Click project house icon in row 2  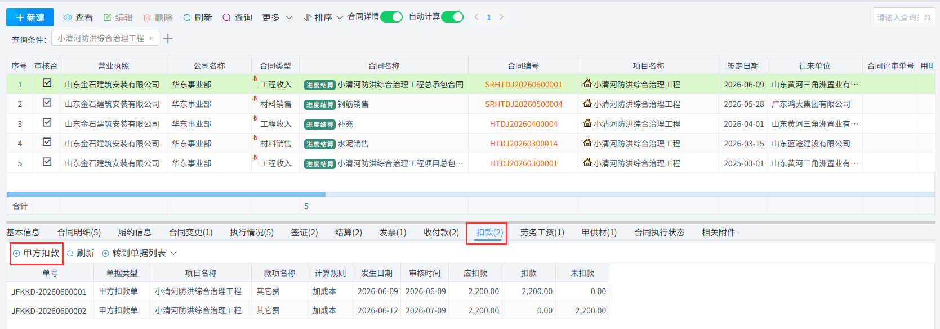coord(587,103)
